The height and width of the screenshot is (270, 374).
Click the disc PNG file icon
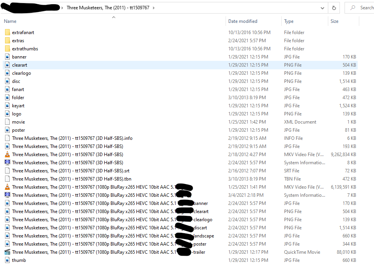[x=7, y=81]
